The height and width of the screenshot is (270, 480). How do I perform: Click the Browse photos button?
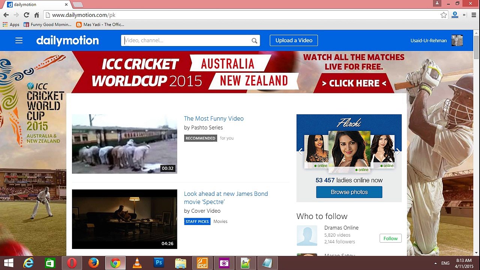349,192
